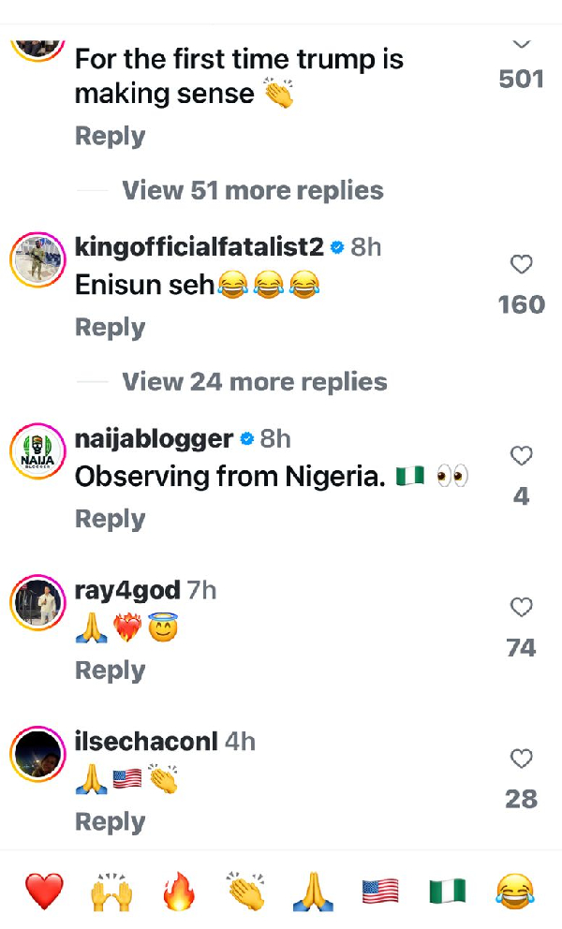
Task: Open ilsechaconl profile picture
Action: pyautogui.click(x=37, y=755)
